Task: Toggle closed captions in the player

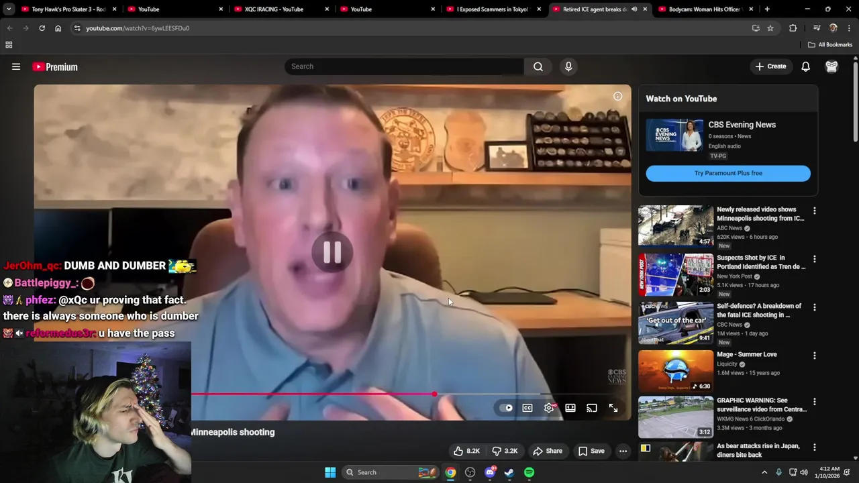Action: (x=527, y=408)
